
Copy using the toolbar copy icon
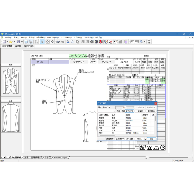[73, 42]
